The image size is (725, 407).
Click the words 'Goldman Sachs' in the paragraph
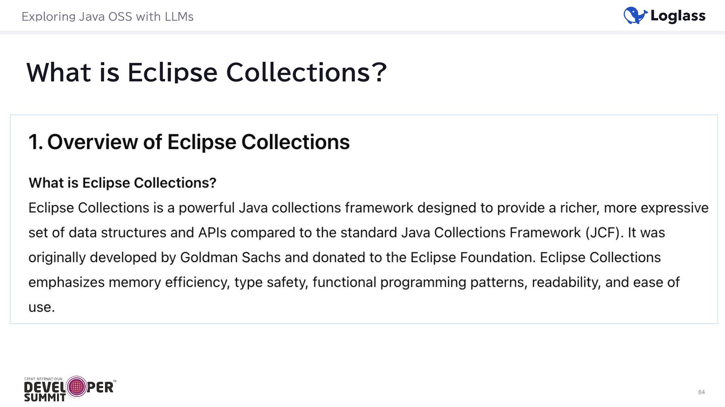click(x=230, y=257)
